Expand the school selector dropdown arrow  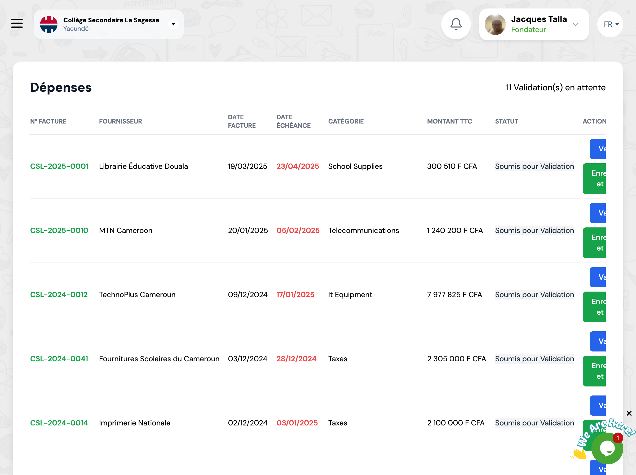[173, 24]
